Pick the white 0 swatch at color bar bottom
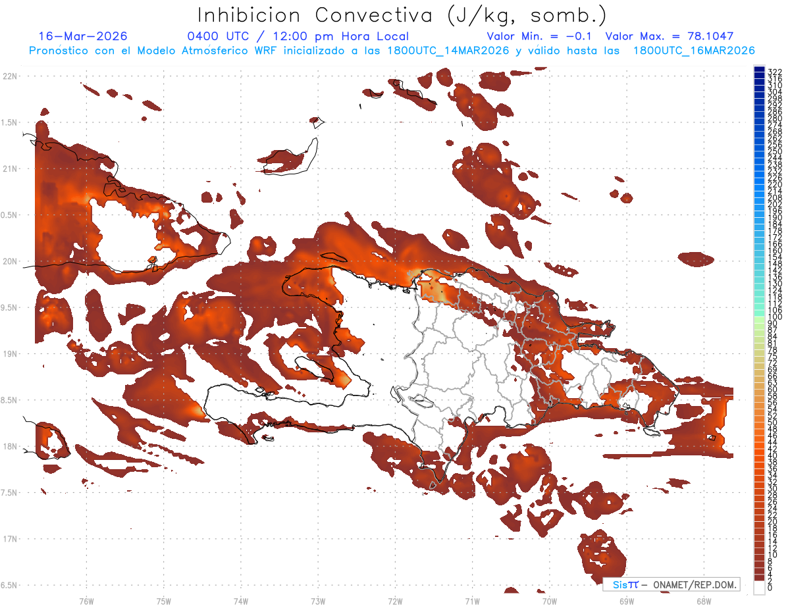The width and height of the screenshot is (790, 610). pos(760,588)
